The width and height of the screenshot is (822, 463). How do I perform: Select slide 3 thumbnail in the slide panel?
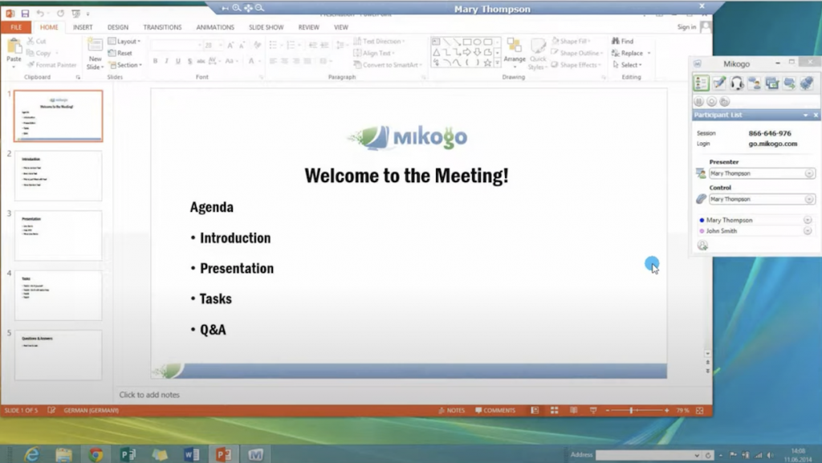(57, 235)
